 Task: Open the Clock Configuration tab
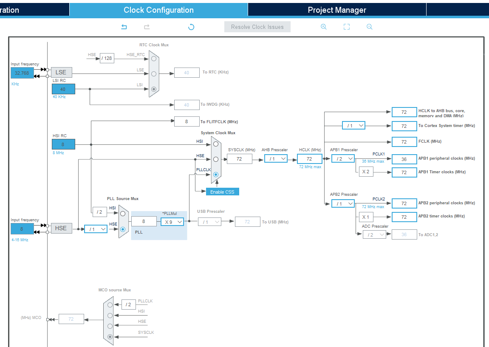[158, 9]
